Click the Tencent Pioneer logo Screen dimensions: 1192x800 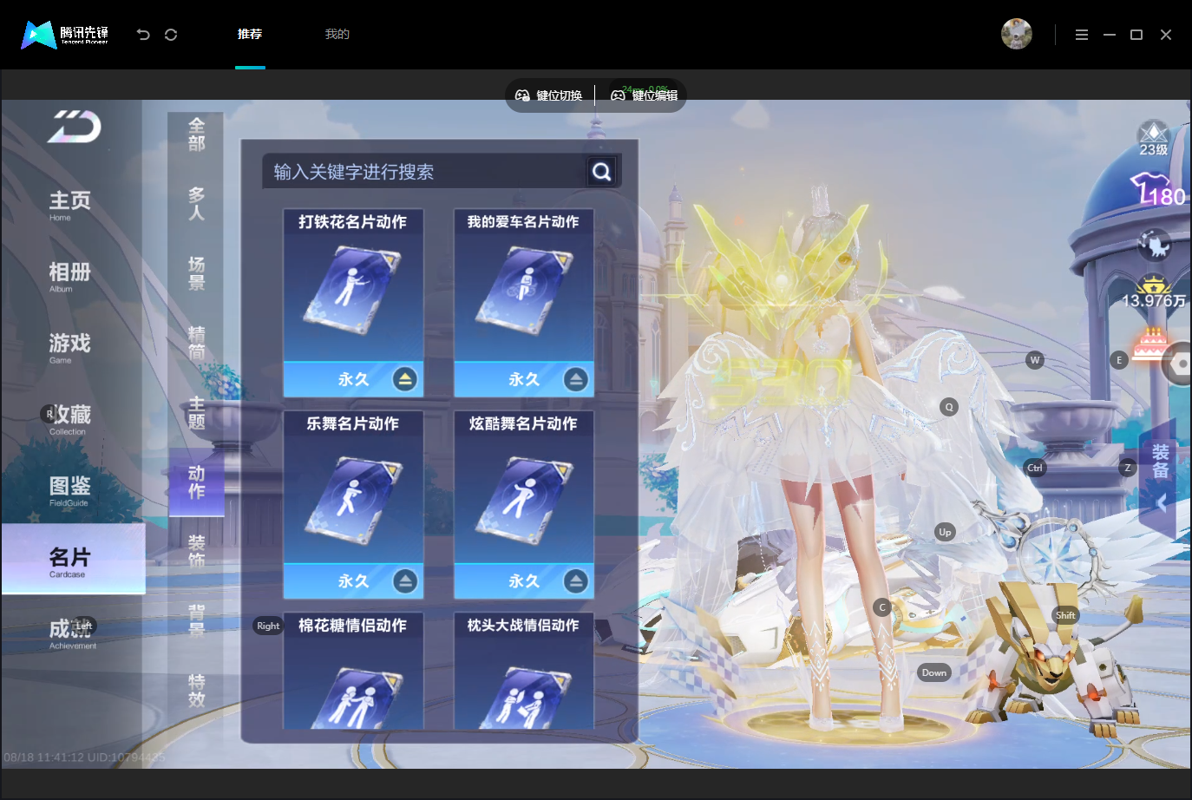click(x=65, y=35)
